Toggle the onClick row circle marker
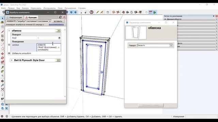This screenshot has width=218, height=122. [9, 45]
